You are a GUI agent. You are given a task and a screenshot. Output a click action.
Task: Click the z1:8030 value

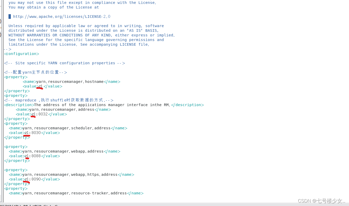33,133
